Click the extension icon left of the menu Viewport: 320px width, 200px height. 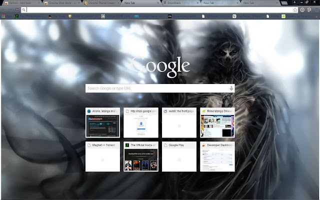coord(309,10)
